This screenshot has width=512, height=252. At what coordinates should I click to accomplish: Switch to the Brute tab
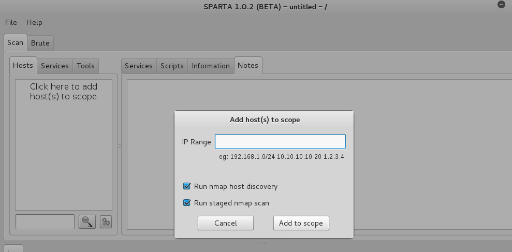[40, 43]
